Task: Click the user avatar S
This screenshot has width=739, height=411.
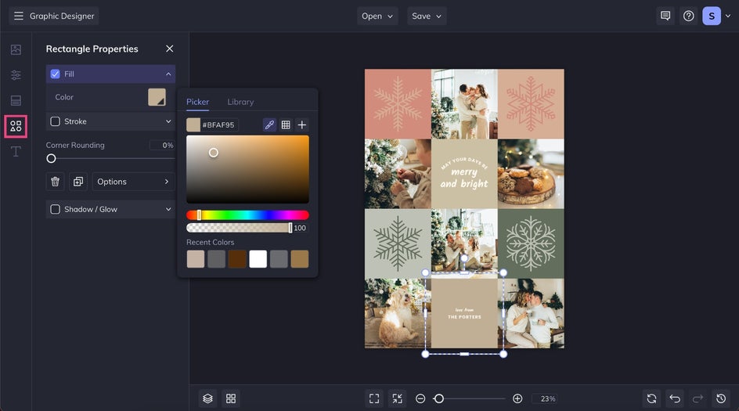Action: [x=712, y=16]
